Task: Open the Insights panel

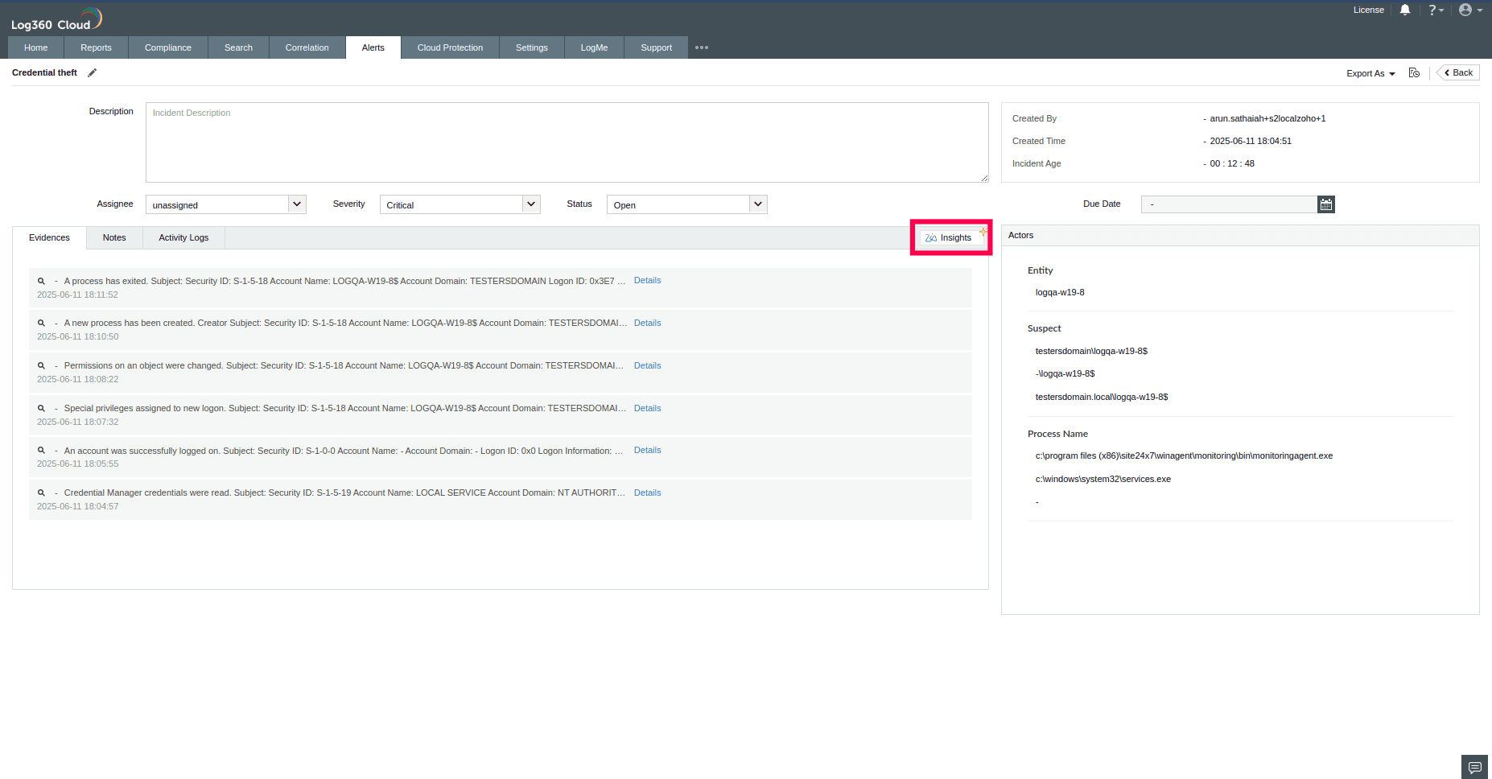Action: [950, 237]
